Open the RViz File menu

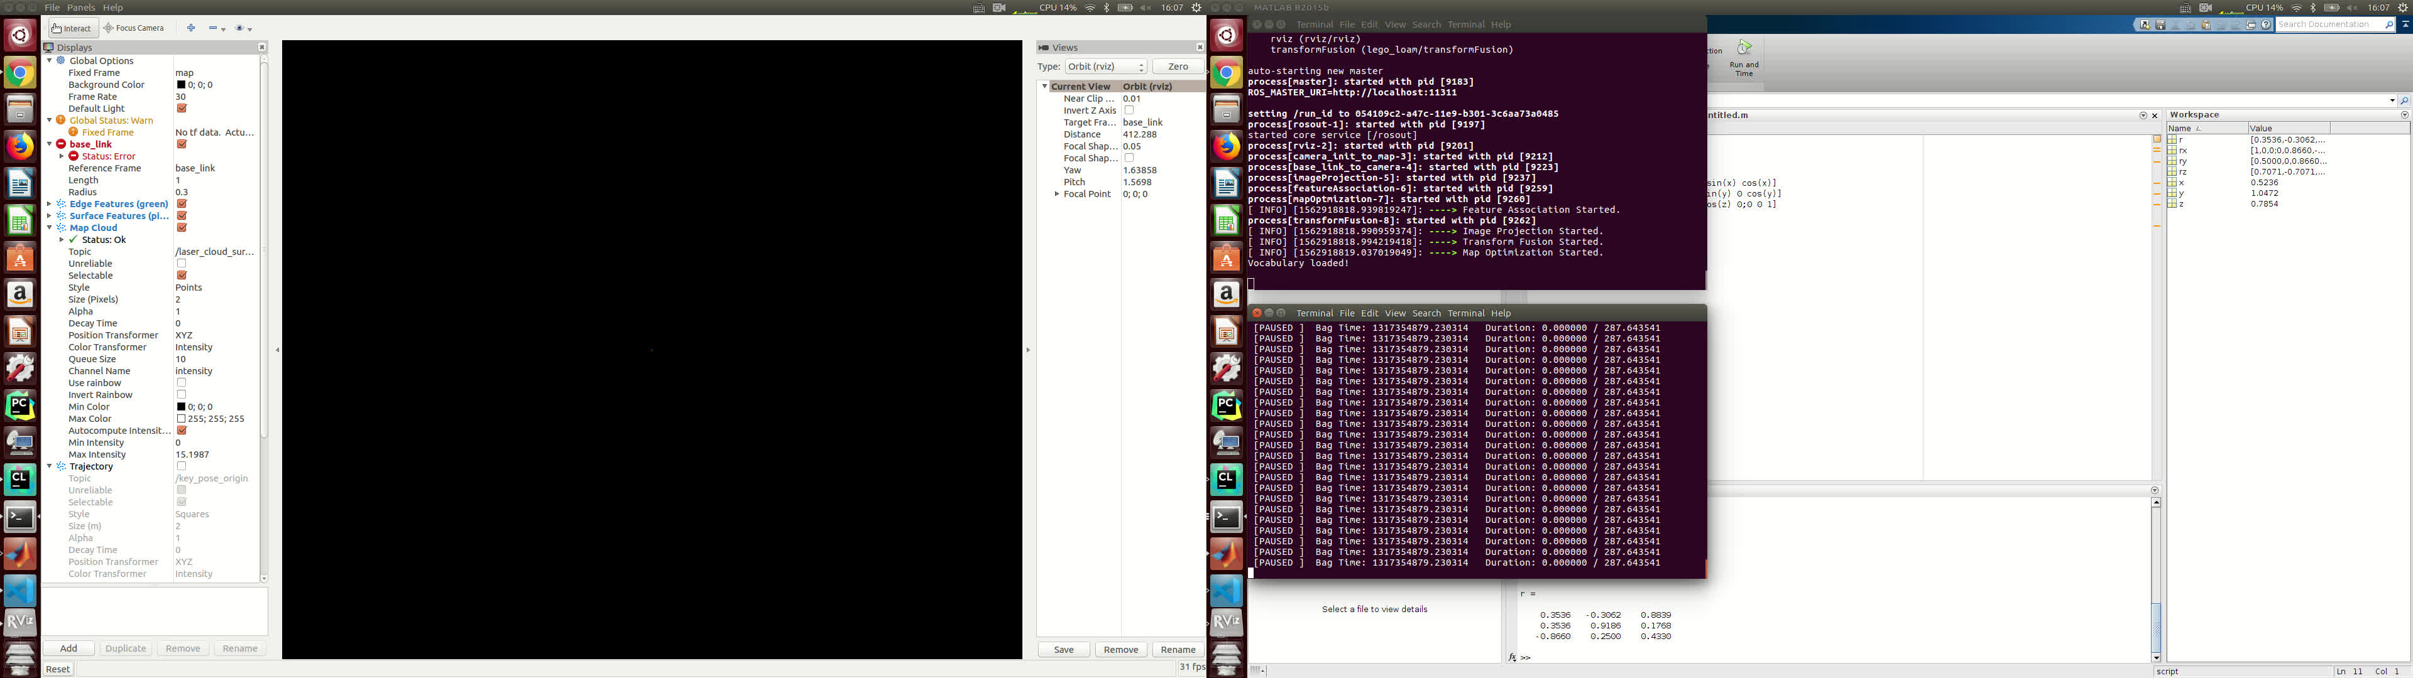[52, 8]
